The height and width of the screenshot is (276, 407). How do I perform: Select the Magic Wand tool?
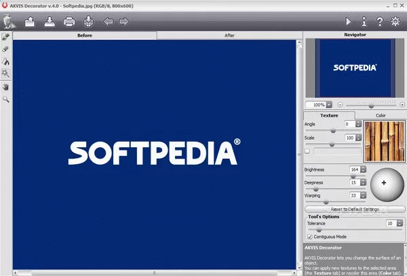(x=6, y=73)
